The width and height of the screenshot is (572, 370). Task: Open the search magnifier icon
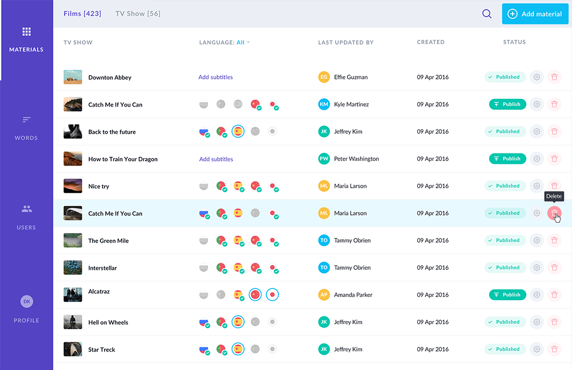pos(486,14)
